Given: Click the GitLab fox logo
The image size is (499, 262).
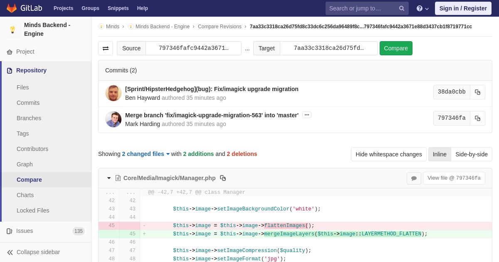Looking at the screenshot, I should click(12, 8).
